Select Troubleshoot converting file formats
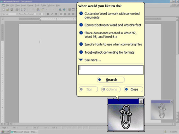Screen dimensions: 179x134 [107, 52]
